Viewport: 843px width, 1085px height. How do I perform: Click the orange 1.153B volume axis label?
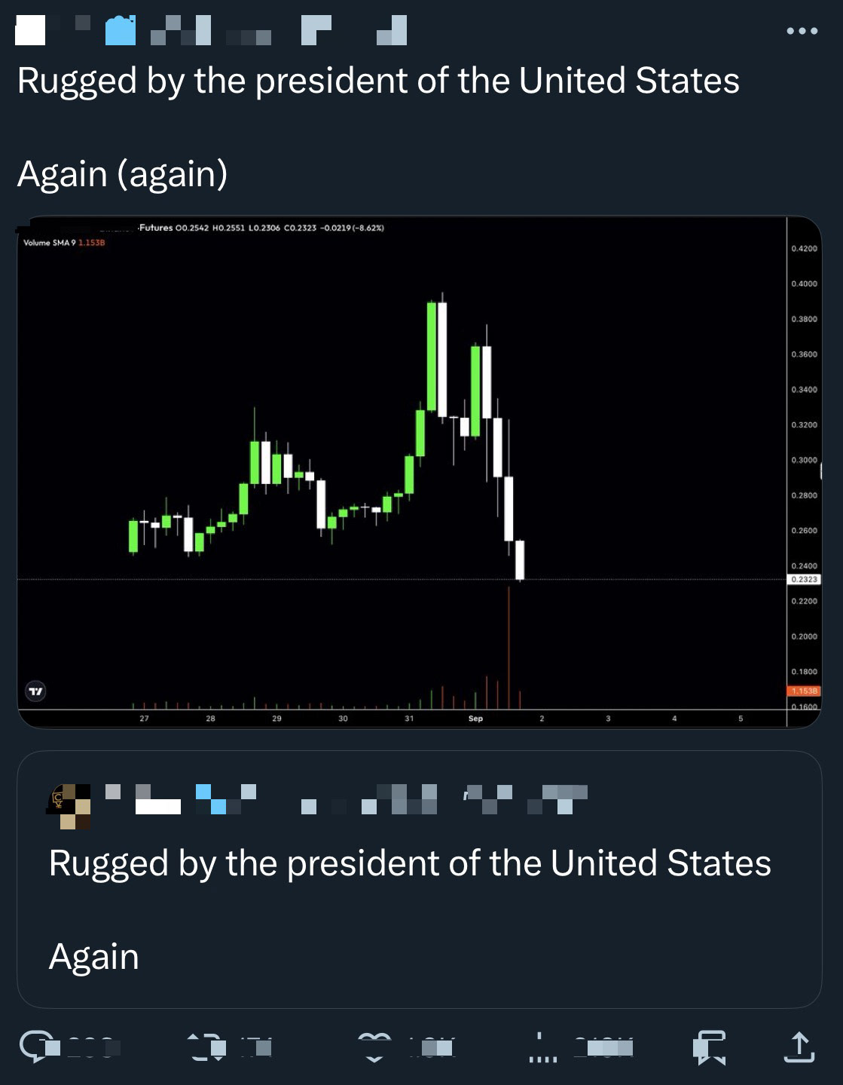click(x=804, y=691)
